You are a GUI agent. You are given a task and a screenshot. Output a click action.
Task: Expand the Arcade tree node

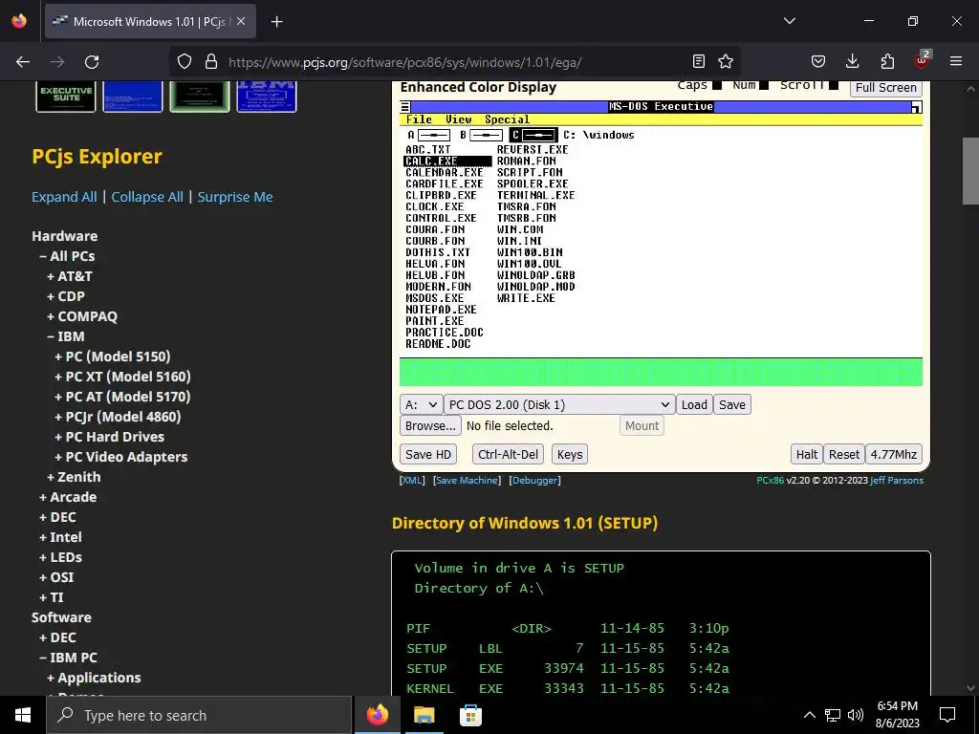[68, 497]
